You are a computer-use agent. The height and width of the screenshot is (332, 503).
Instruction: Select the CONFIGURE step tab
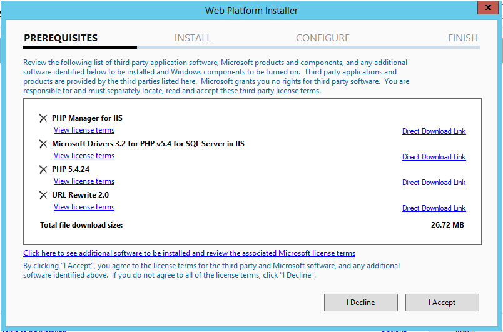coord(322,38)
